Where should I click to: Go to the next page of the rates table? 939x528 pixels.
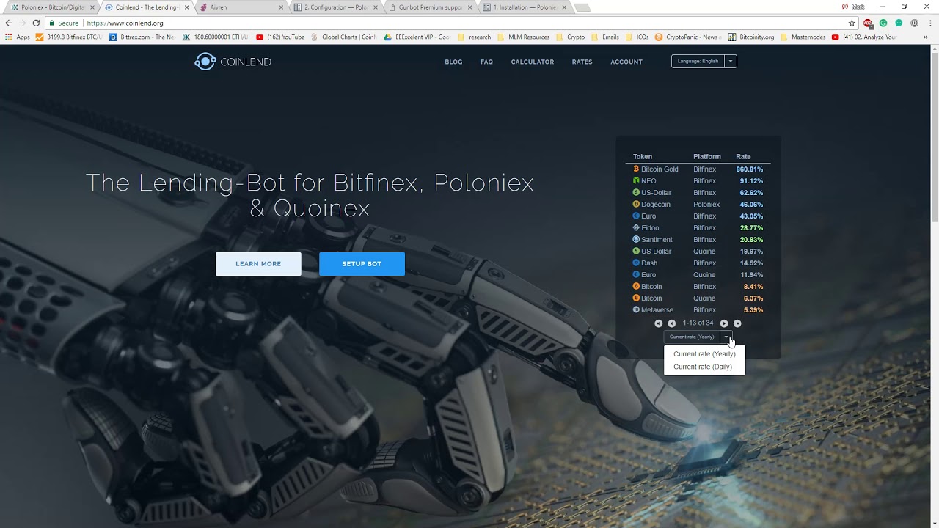[724, 323]
